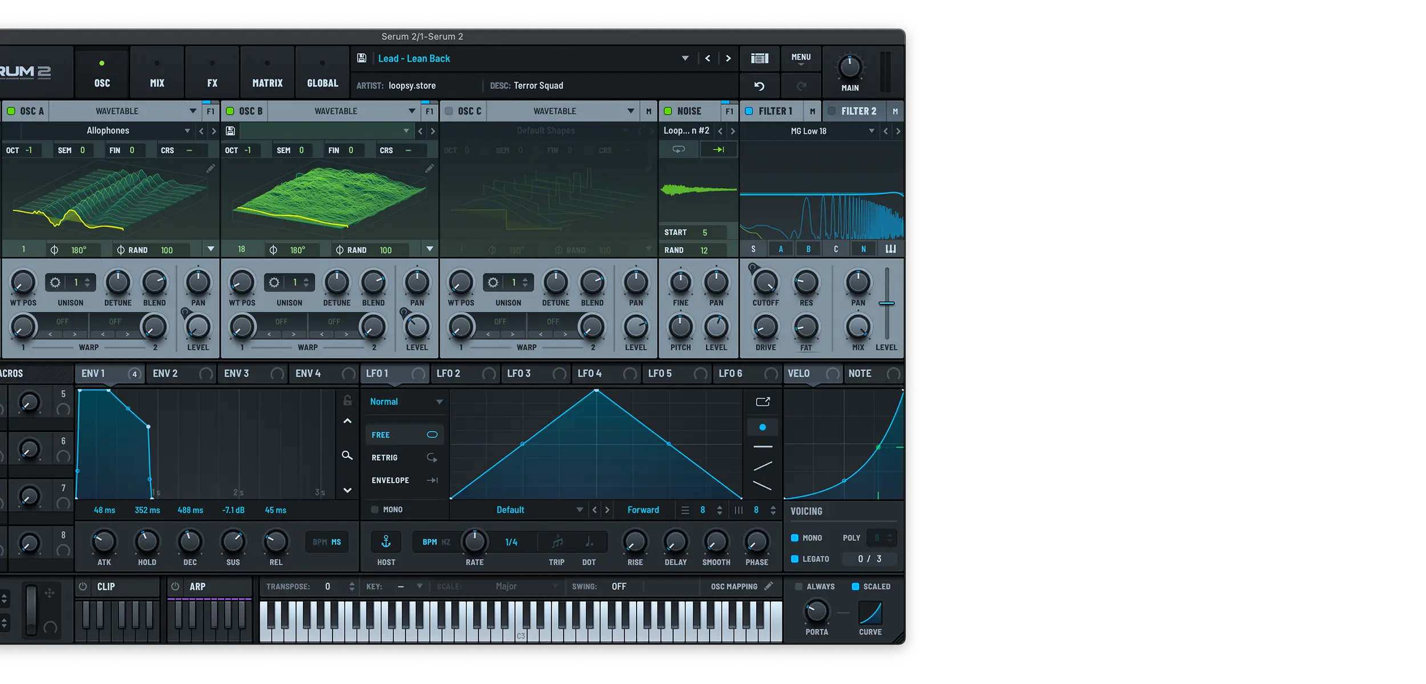Toggle the LEGATO checkbox
1426x684 pixels.
pos(795,559)
